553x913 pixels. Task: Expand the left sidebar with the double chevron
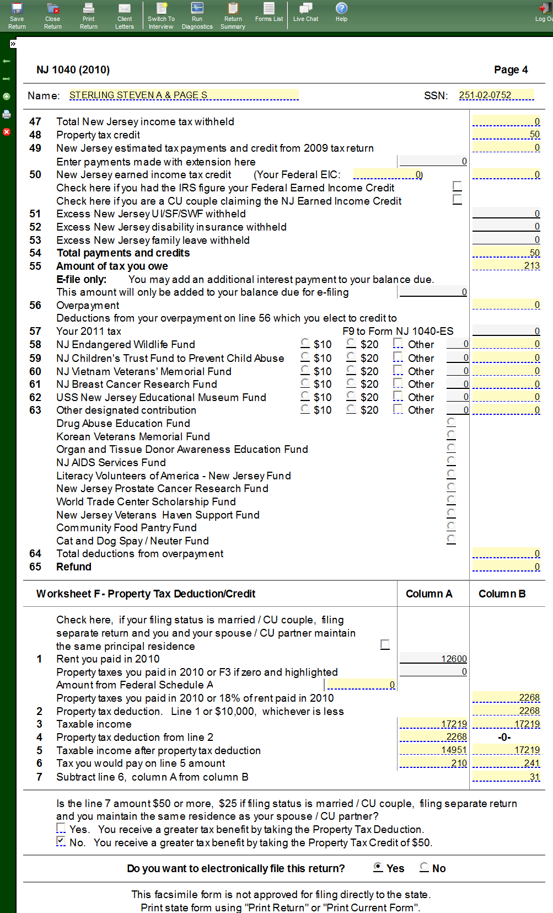click(13, 44)
